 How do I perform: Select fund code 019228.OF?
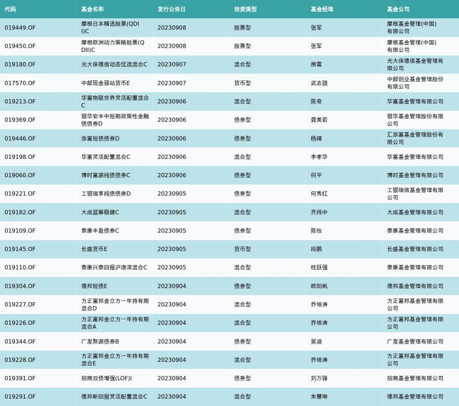[x=20, y=360]
